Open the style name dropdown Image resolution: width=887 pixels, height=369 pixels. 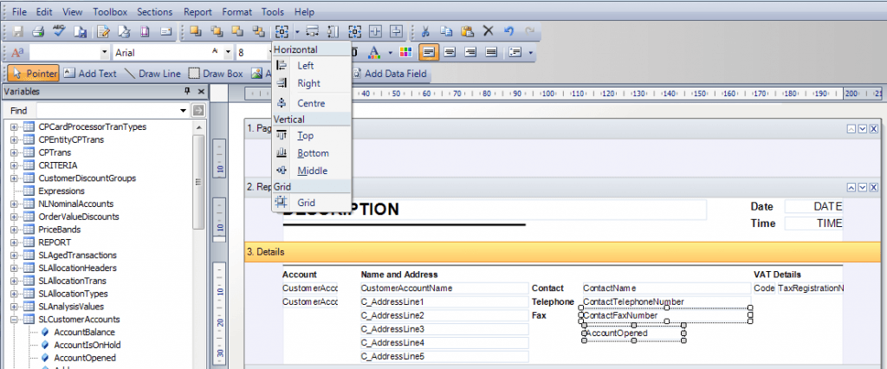point(105,53)
